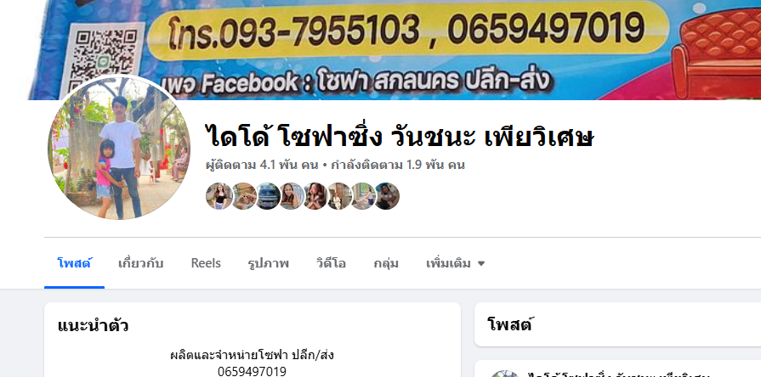Open the วิดีโอ videos tab
This screenshot has width=761, height=377.
tap(331, 263)
